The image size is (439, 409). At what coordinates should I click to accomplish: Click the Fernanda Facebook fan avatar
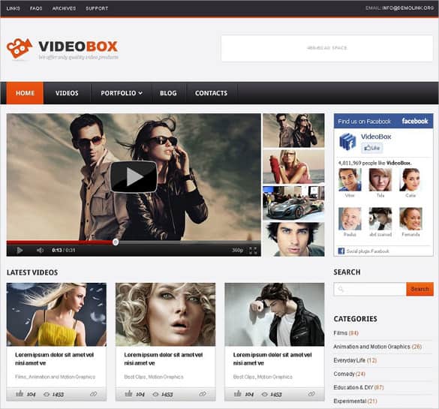(x=410, y=218)
